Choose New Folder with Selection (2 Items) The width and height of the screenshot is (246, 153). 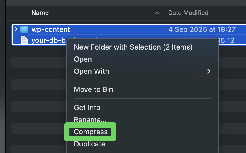tap(133, 47)
